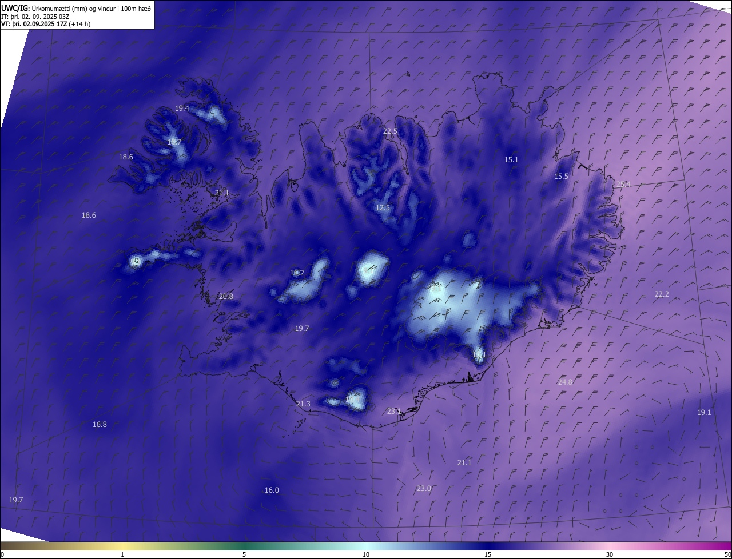Screen dimensions: 732x559
Task: Click the colour scale tick label 50
Action: point(727,555)
